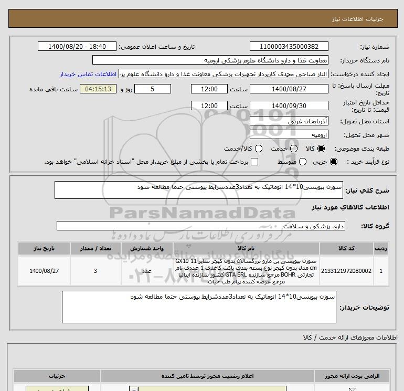Open the اطلاعات تماس خریدار link
Image resolution: width=404 pixels, height=391 pixels.
point(88,74)
